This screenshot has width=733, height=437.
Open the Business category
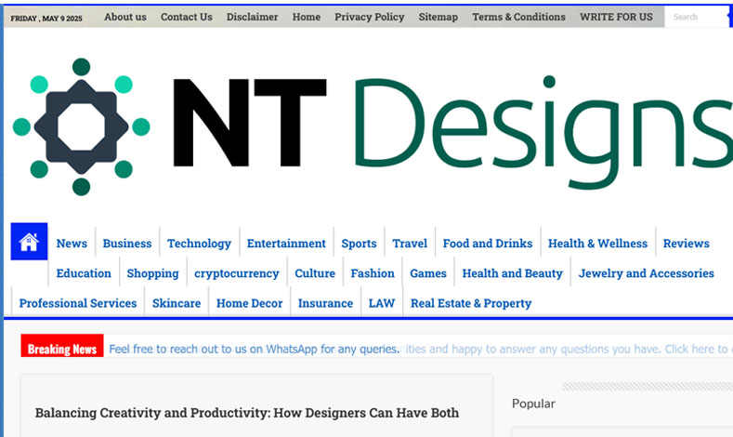tap(127, 244)
